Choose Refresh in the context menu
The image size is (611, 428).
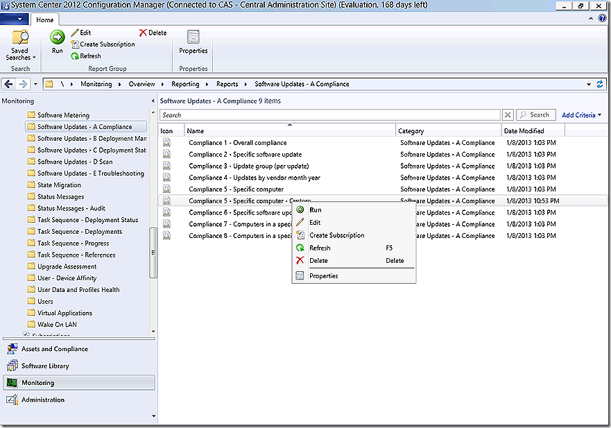point(354,248)
